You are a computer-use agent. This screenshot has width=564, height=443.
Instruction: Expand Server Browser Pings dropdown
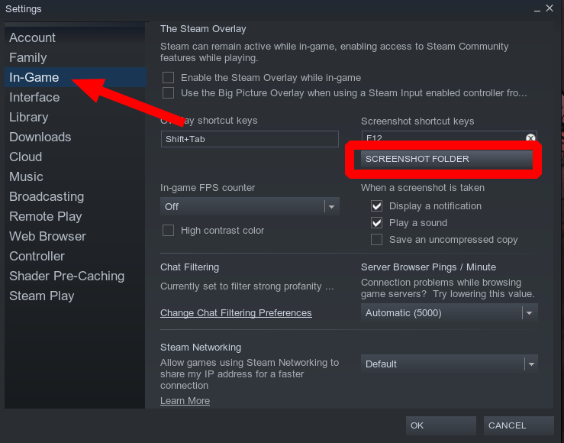[x=449, y=312]
